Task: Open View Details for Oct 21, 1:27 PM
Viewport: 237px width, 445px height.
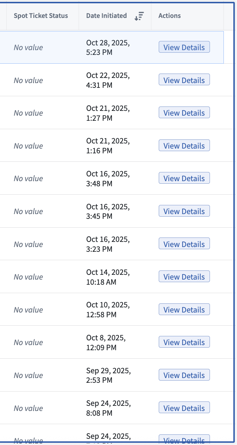Action: (184, 113)
